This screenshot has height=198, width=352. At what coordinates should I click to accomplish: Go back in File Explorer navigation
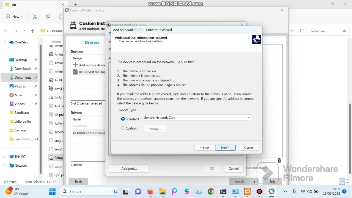click(x=6, y=31)
